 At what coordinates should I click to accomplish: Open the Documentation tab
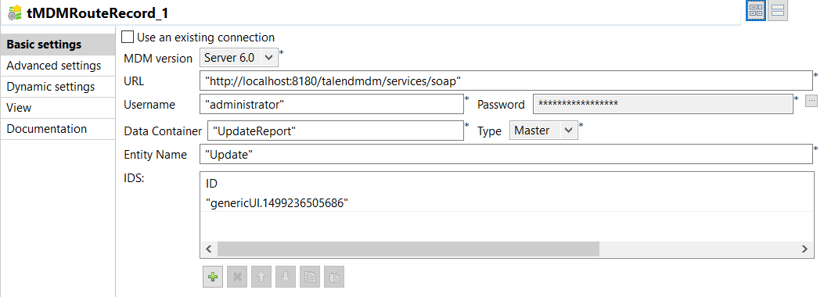click(x=58, y=128)
